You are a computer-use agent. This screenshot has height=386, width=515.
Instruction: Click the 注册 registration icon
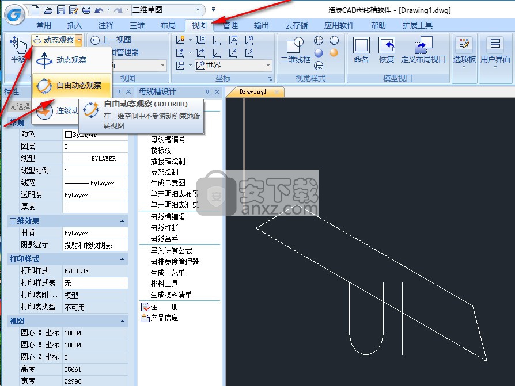(x=145, y=307)
